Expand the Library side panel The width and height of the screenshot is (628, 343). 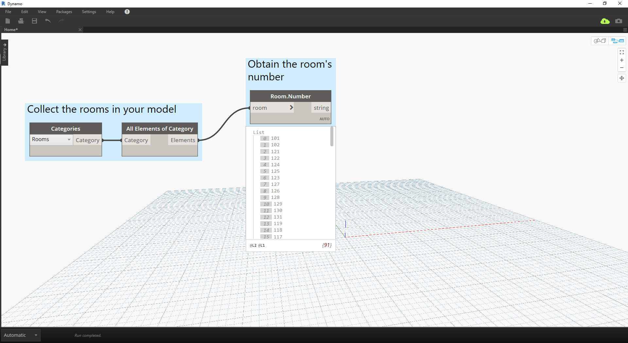pyautogui.click(x=5, y=52)
